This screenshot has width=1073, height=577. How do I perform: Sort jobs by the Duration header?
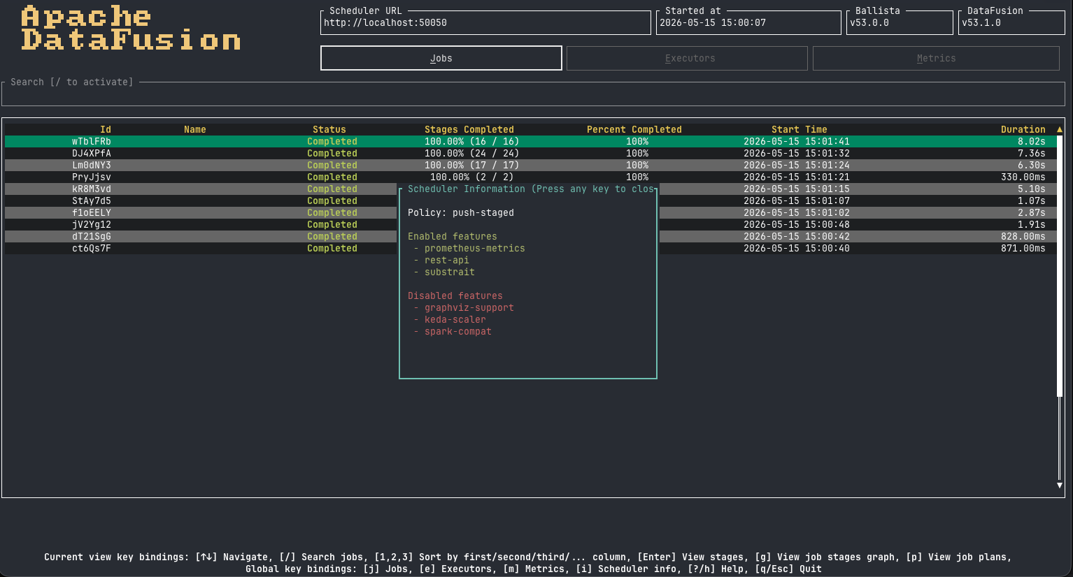pos(1023,129)
